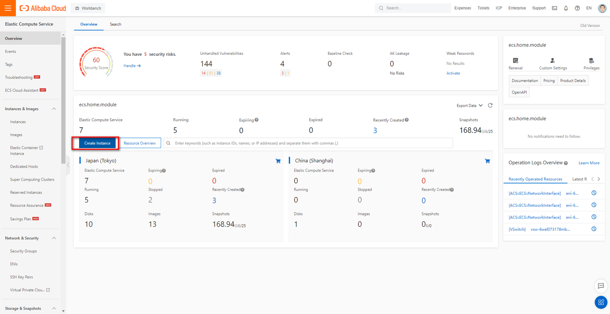Open the Renewal shortcut icon
This screenshot has width=610, height=314.
click(x=515, y=61)
